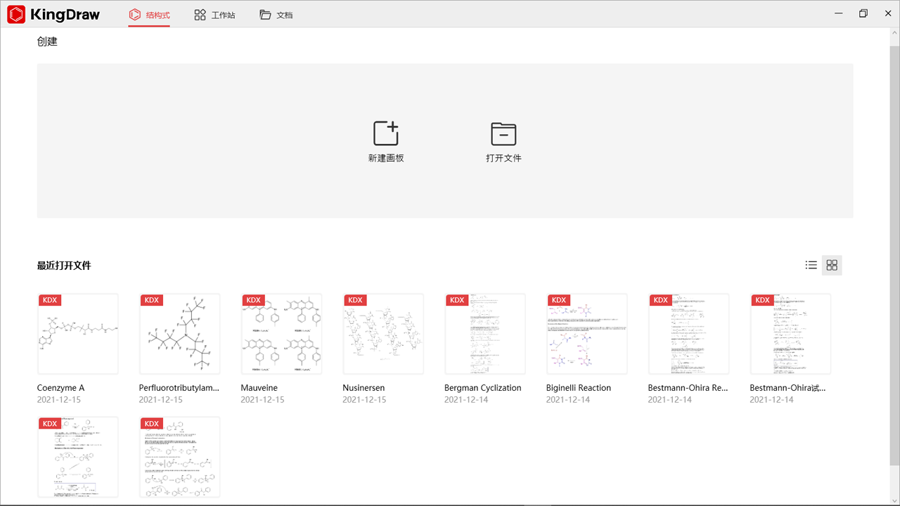900x506 pixels.
Task: Open the 文档 tab
Action: [276, 14]
